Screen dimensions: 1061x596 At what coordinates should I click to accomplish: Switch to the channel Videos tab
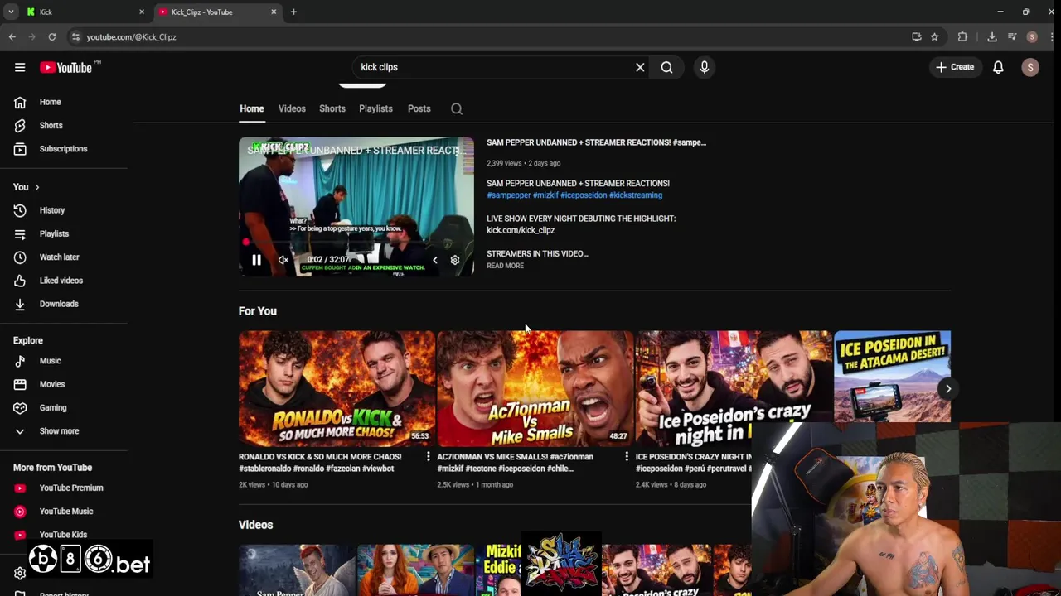tap(292, 108)
